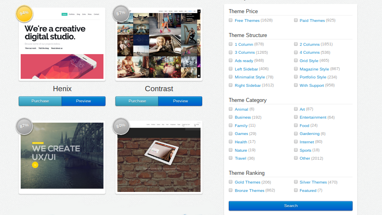The height and width of the screenshot is (215, 382).
Task: Click the Henix theme title
Action: pyautogui.click(x=62, y=89)
